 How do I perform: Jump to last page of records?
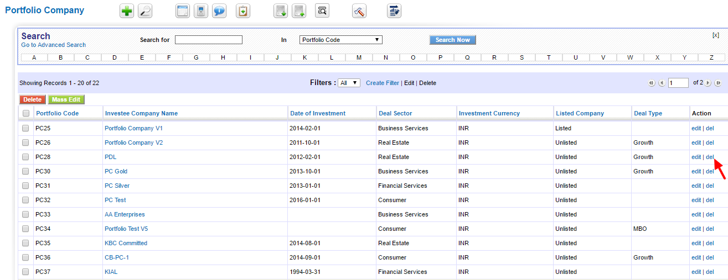pos(717,83)
